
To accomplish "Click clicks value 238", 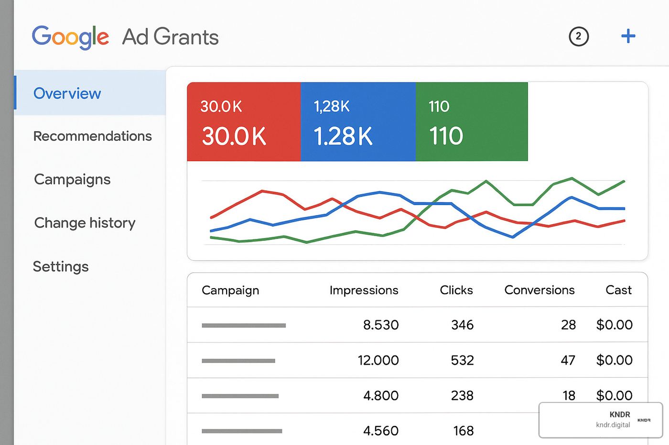I will pos(462,395).
